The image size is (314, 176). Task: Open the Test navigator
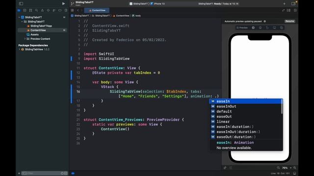pos(48,10)
